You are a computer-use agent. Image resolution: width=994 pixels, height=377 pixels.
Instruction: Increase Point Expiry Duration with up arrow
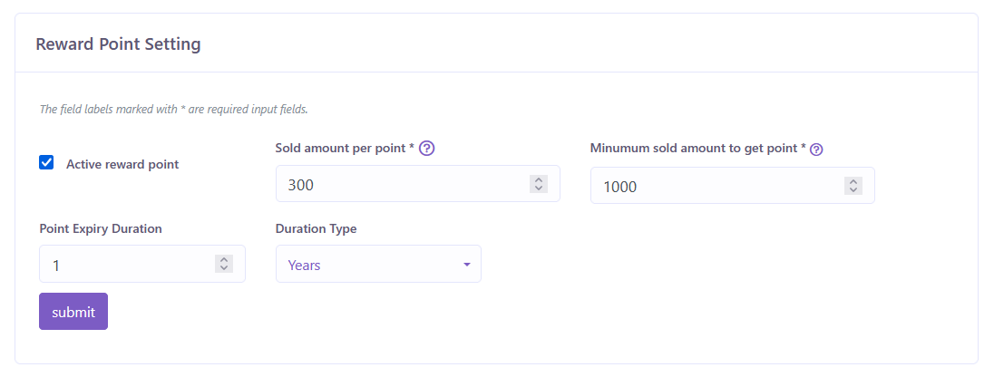tap(224, 260)
